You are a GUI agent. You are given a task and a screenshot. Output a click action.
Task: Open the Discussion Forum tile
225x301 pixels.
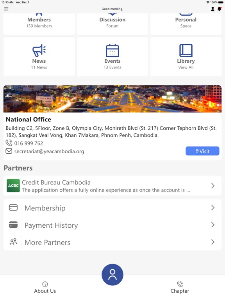coord(112,24)
